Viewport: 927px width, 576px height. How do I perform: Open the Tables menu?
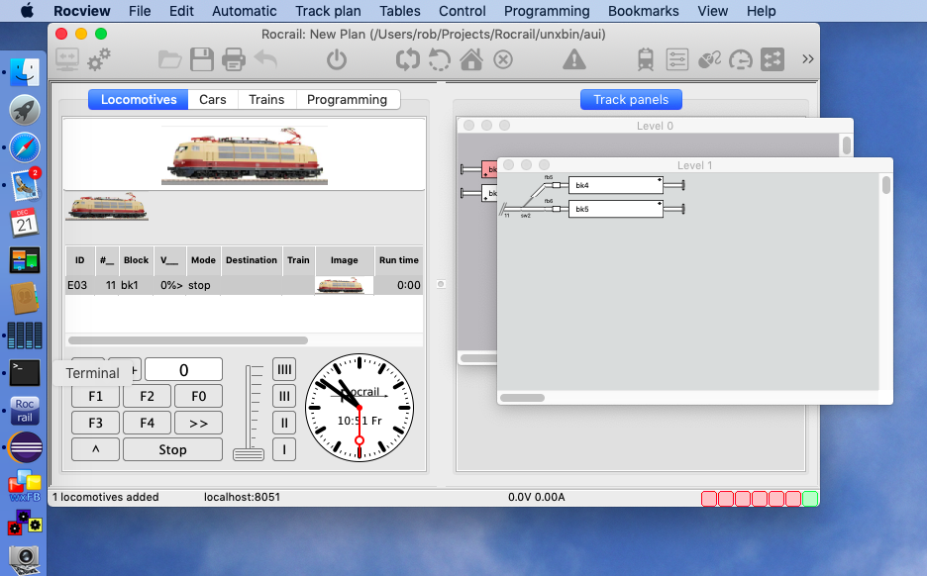point(399,11)
